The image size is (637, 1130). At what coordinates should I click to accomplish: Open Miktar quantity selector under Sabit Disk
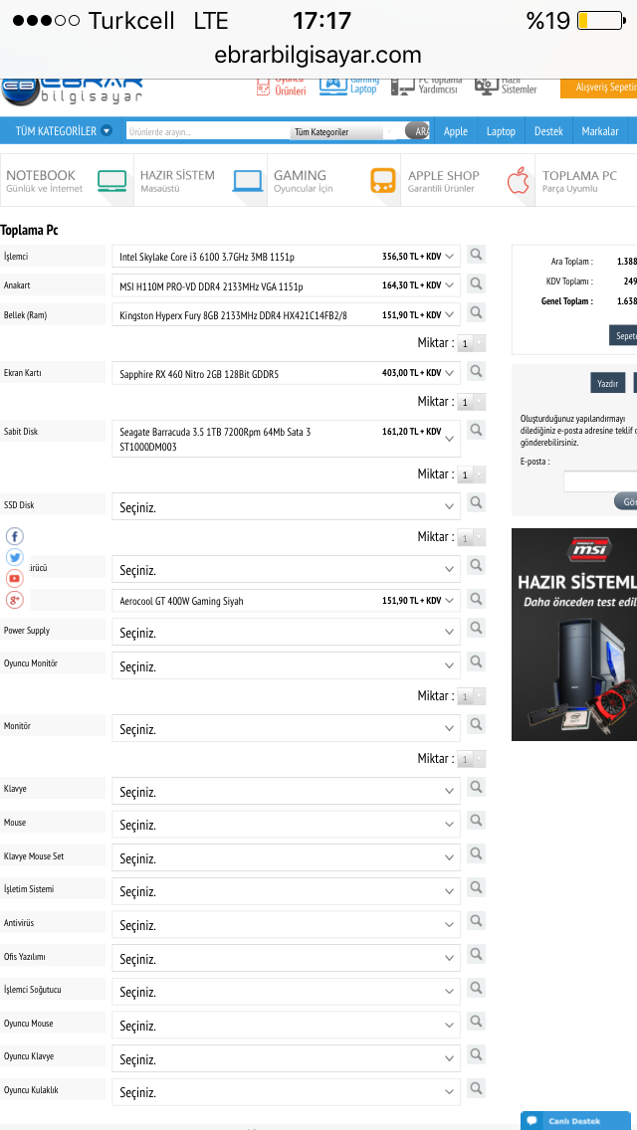[473, 474]
